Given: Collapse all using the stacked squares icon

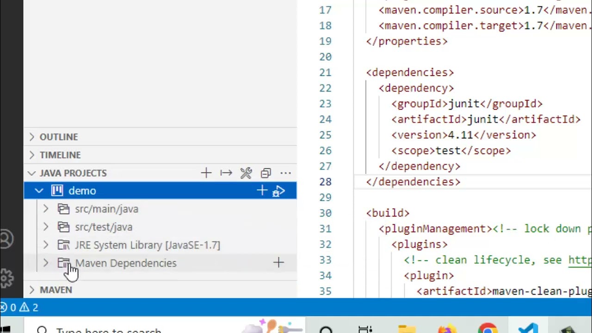Looking at the screenshot, I should point(265,173).
